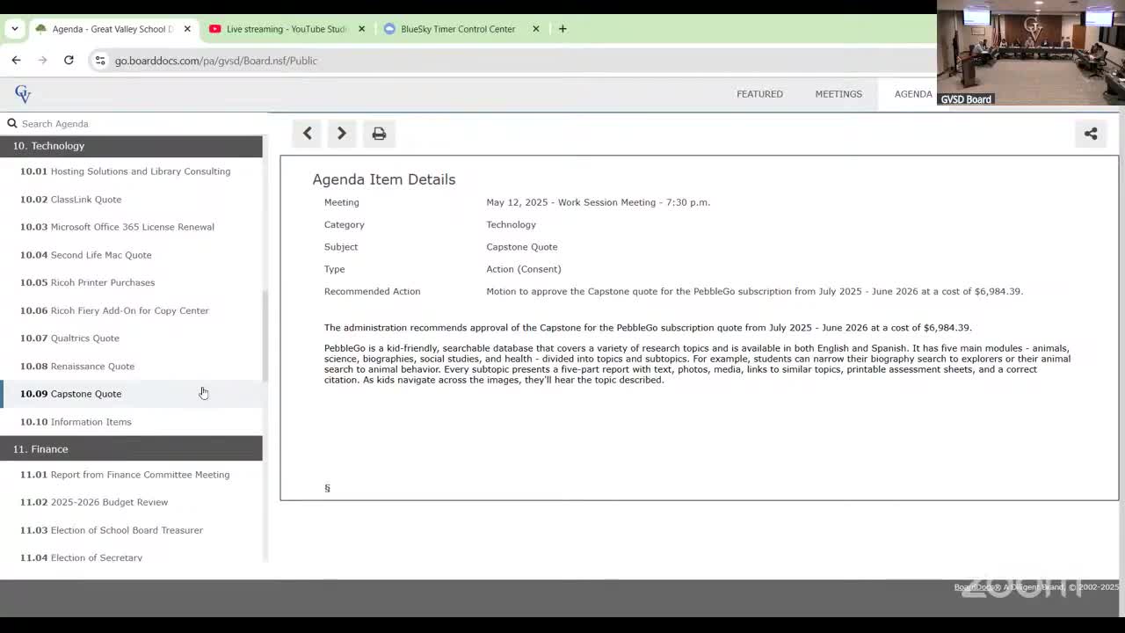Collapse the 11. Finance section header
Viewport: 1125px width, 633px height.
(131, 449)
